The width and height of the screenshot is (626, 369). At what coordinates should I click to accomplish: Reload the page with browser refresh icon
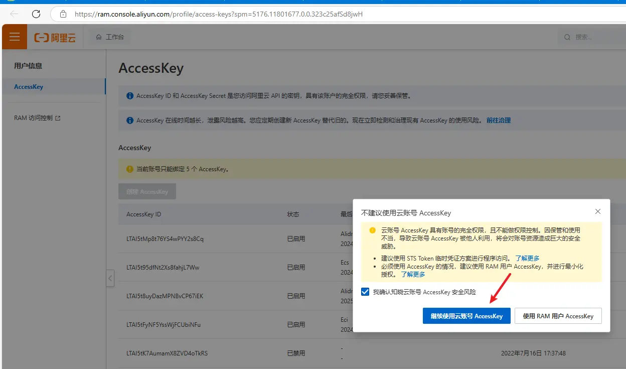[36, 14]
